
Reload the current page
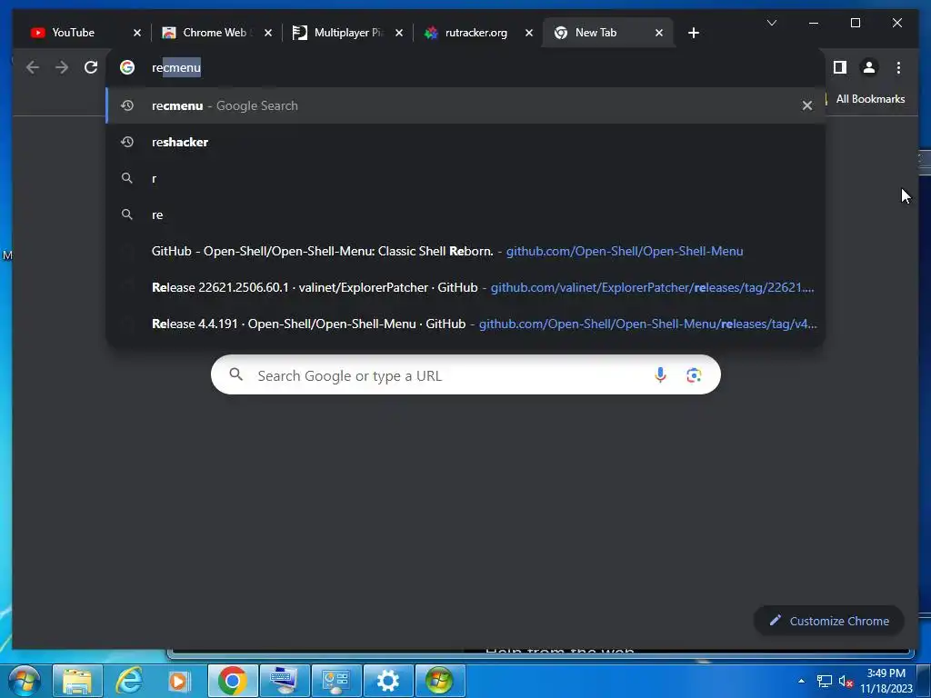click(91, 67)
